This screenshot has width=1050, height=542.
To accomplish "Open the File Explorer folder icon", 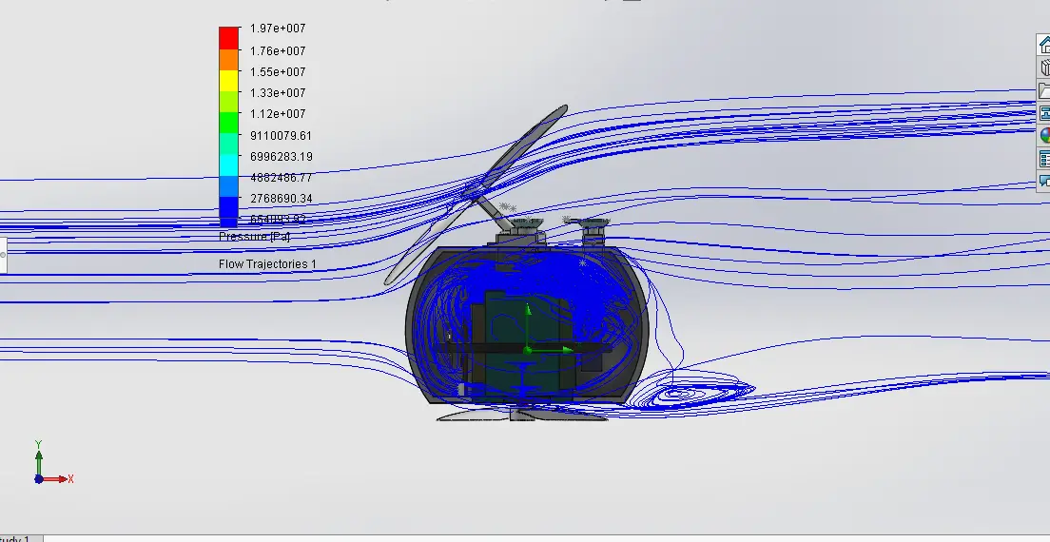I will tap(1043, 90).
